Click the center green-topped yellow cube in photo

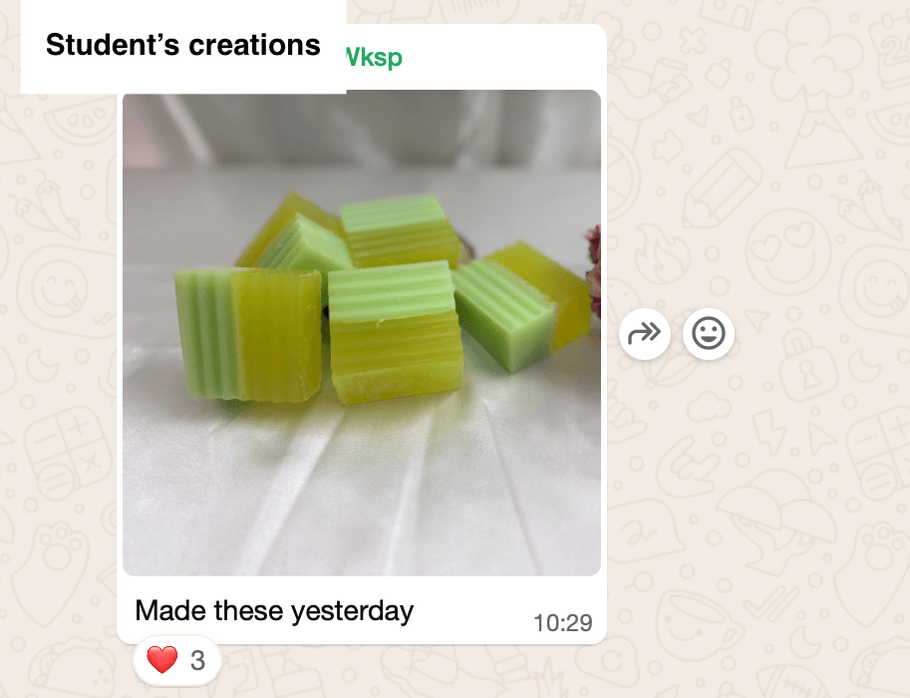pos(395,331)
